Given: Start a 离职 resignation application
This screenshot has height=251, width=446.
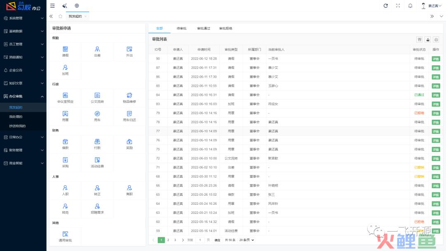Looking at the screenshot, I should [x=129, y=190].
